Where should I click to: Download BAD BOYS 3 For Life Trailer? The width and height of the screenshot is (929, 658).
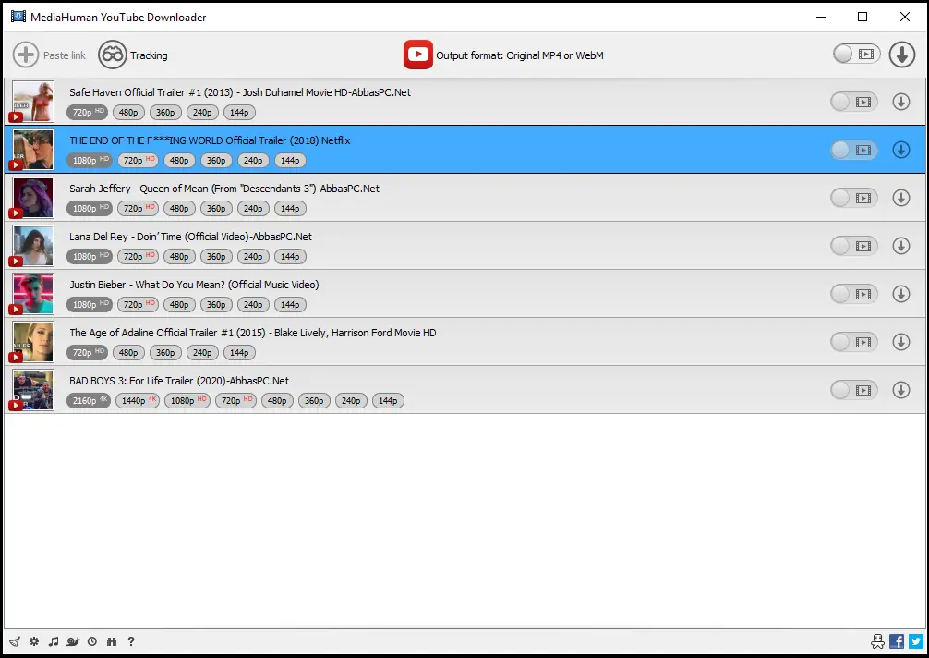click(x=901, y=390)
